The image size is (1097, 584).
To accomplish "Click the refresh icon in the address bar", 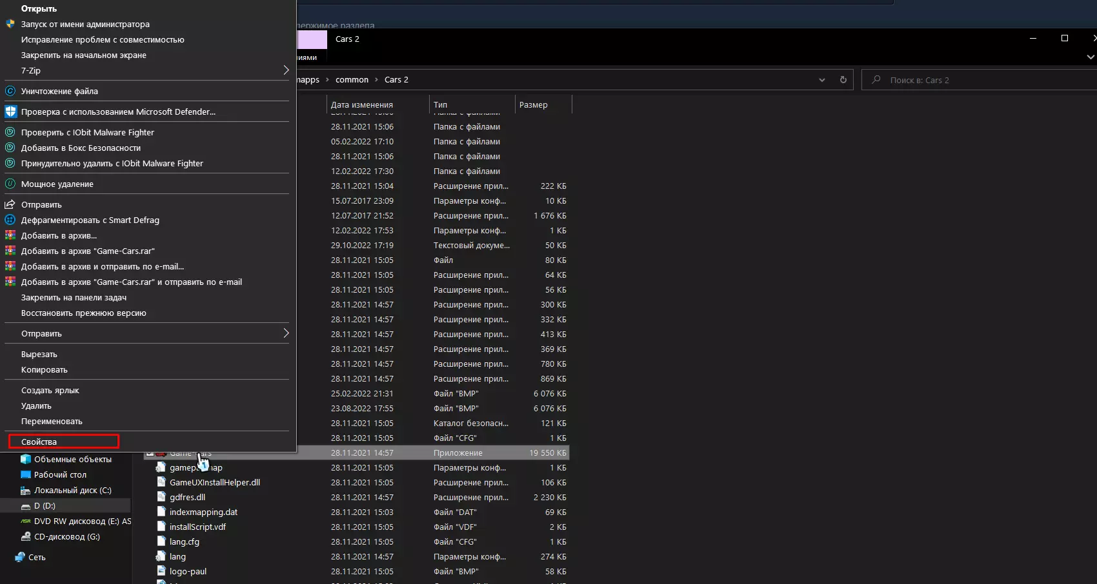I will [x=843, y=80].
